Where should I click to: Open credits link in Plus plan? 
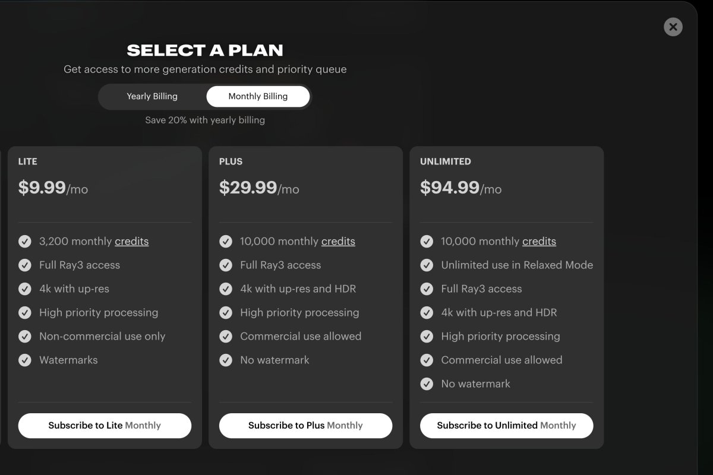click(338, 242)
